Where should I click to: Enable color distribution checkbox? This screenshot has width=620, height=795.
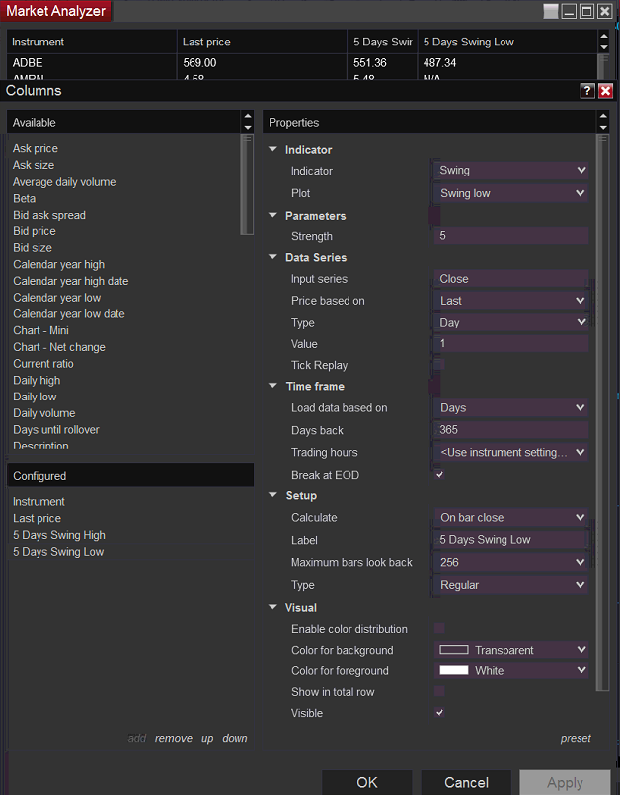[439, 629]
